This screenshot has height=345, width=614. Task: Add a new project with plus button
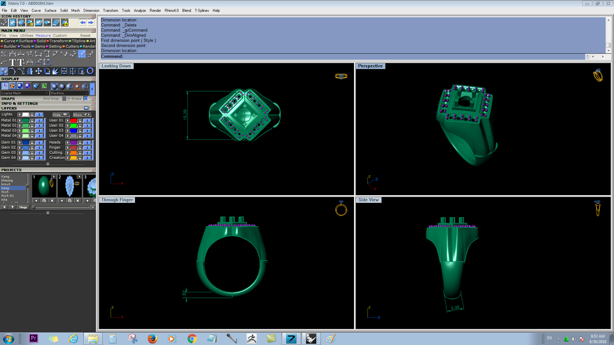point(5,208)
